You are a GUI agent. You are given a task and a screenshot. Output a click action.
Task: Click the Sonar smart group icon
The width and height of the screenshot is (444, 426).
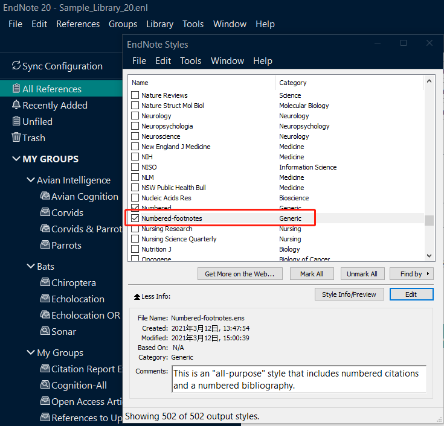point(45,331)
